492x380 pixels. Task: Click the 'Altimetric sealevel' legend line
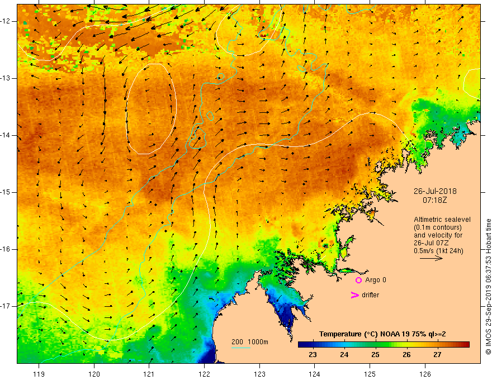click(442, 220)
